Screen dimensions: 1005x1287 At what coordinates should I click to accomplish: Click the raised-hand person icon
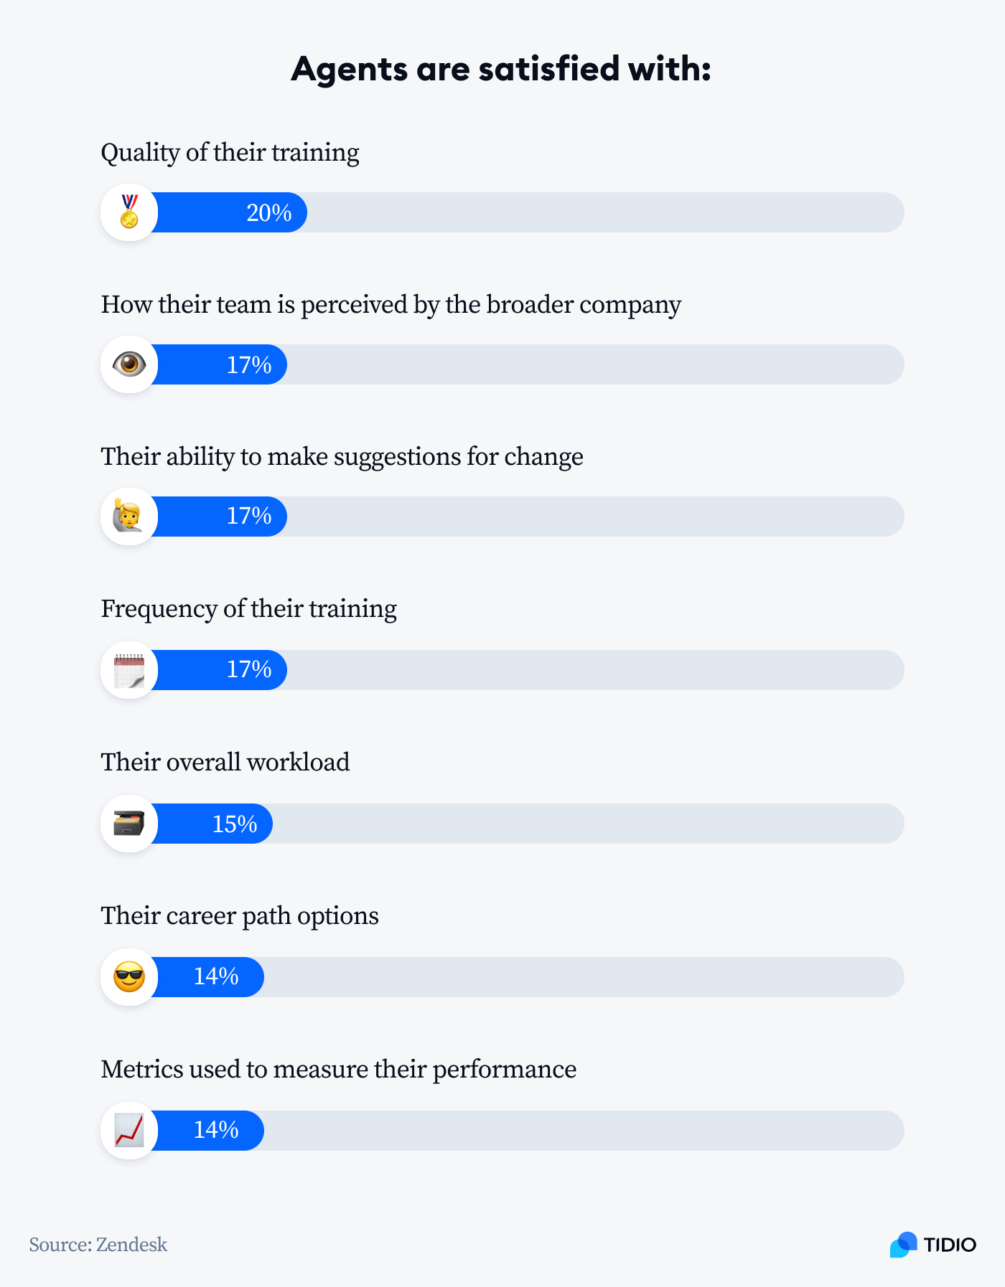(x=129, y=517)
